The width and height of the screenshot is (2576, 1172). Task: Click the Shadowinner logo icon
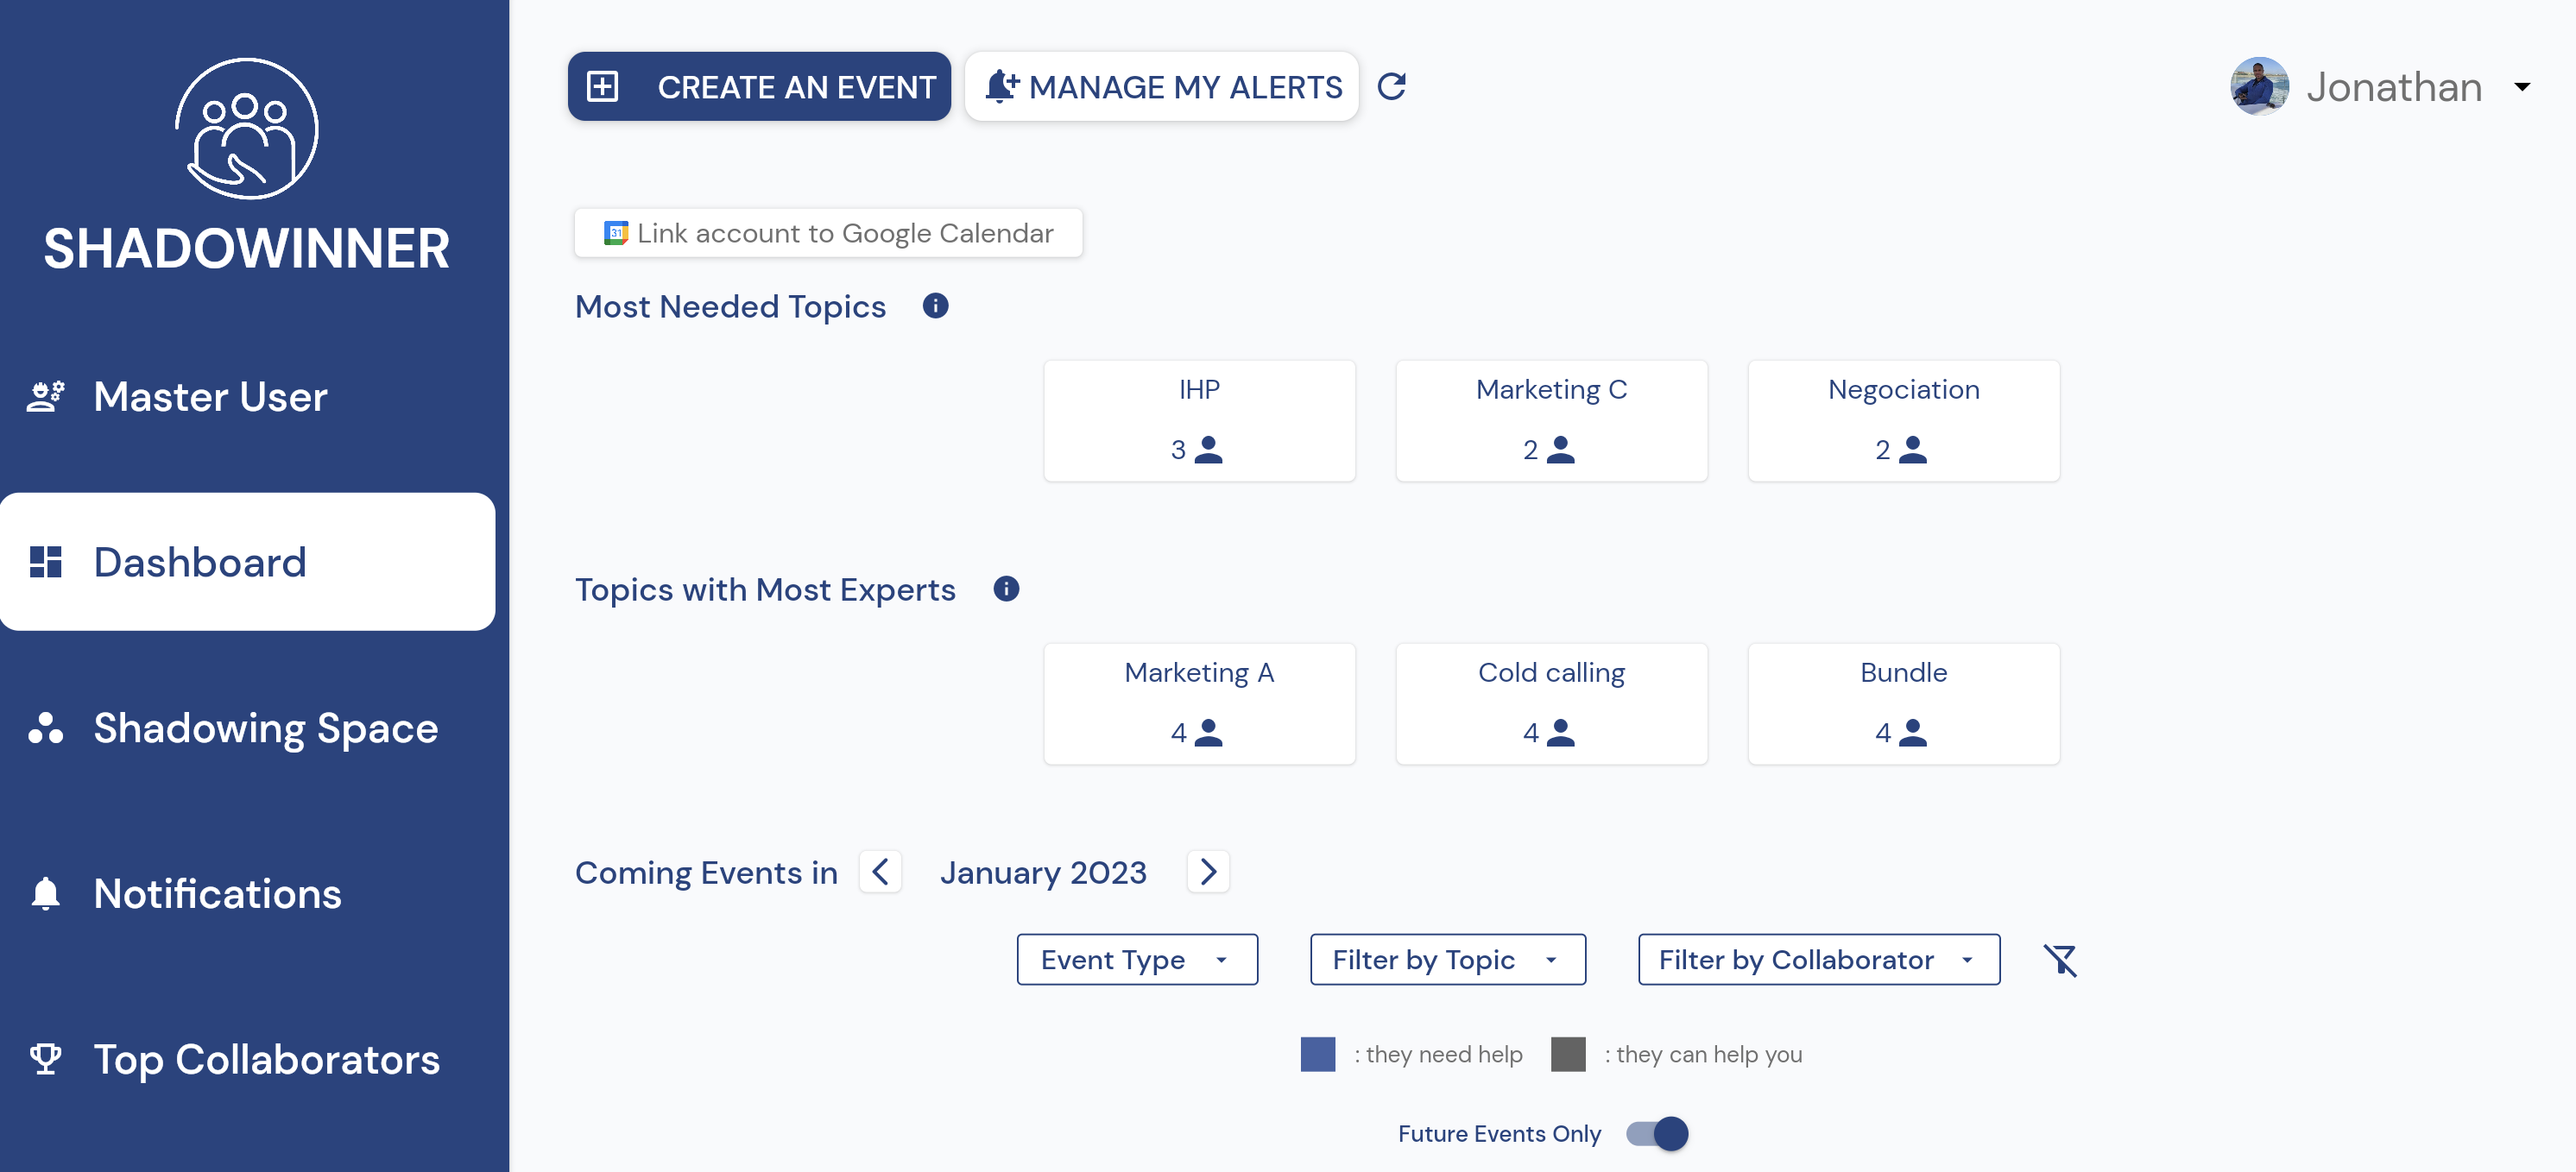[x=247, y=129]
